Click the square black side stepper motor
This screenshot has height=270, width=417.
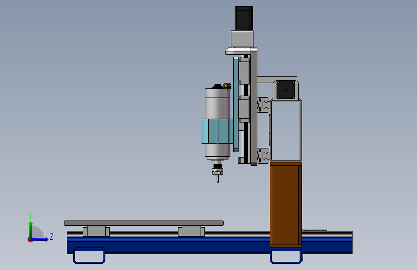[286, 90]
